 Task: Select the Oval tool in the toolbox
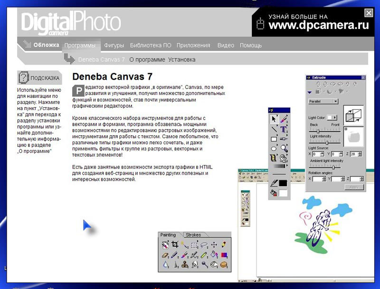[x=274, y=149]
